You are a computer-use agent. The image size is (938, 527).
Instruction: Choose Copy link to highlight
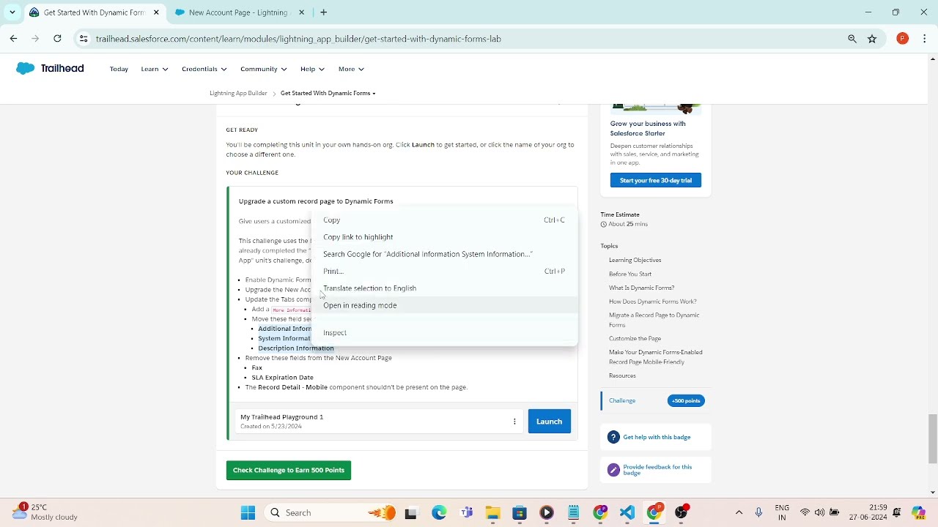pos(444,237)
